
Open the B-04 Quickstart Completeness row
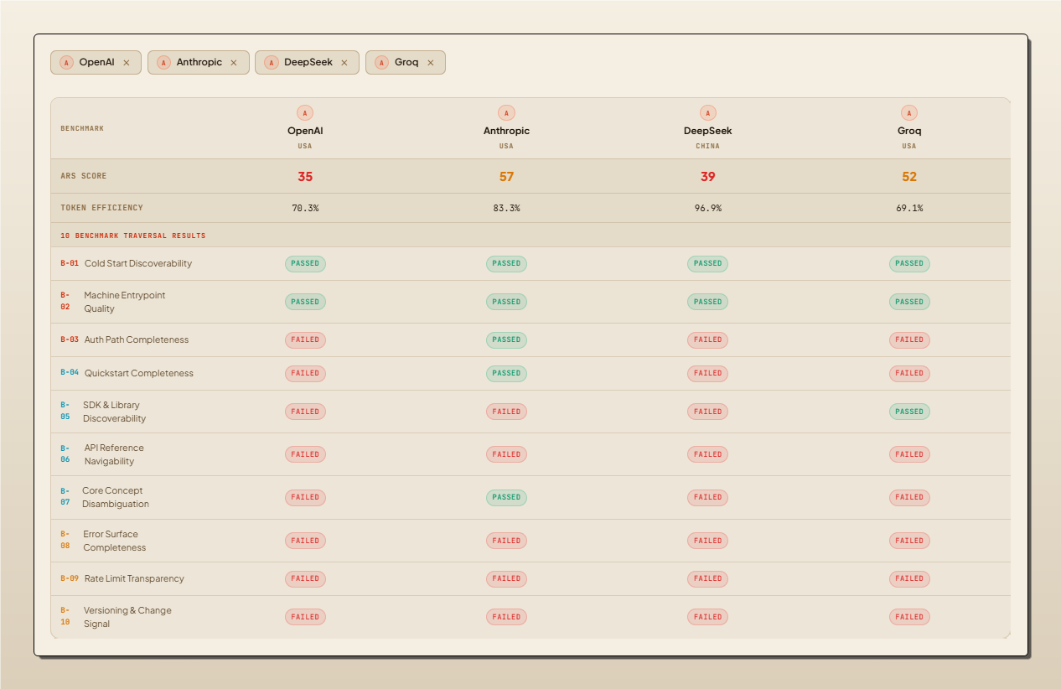coord(530,373)
